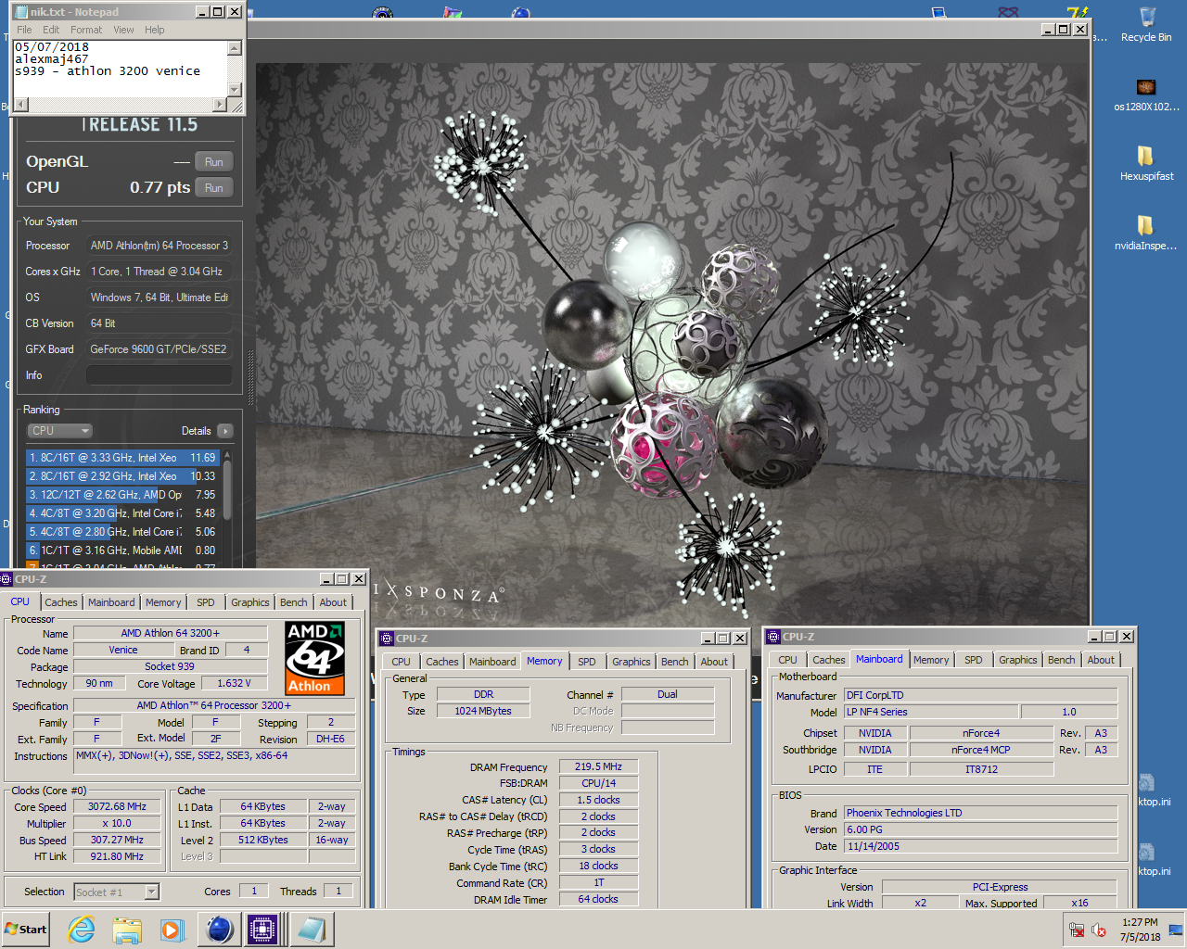The image size is (1187, 949).
Task: Click the Code Name field Venice
Action: point(123,651)
